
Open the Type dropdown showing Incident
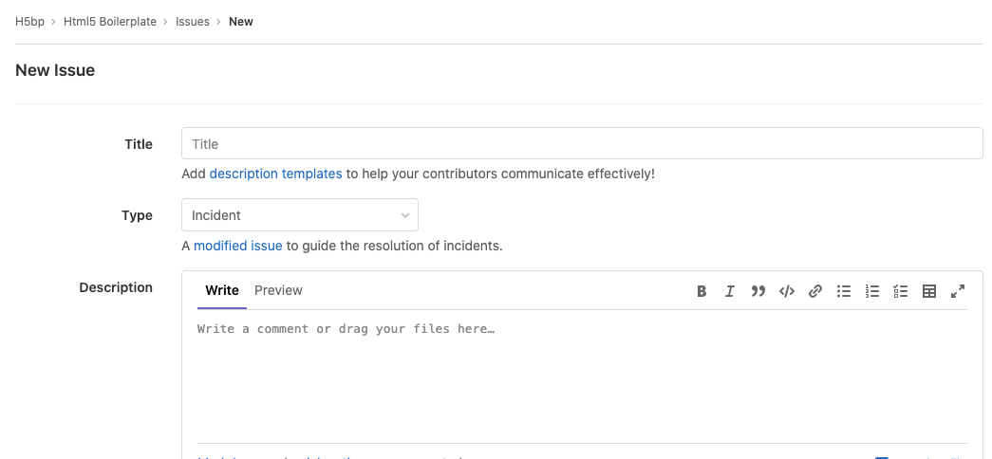tap(299, 215)
